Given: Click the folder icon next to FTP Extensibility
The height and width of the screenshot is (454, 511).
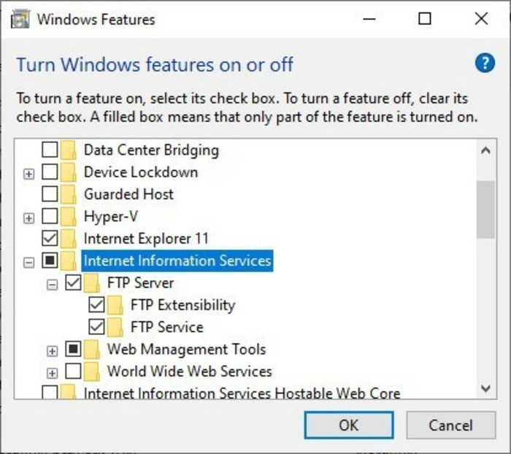Looking at the screenshot, I should [x=115, y=305].
